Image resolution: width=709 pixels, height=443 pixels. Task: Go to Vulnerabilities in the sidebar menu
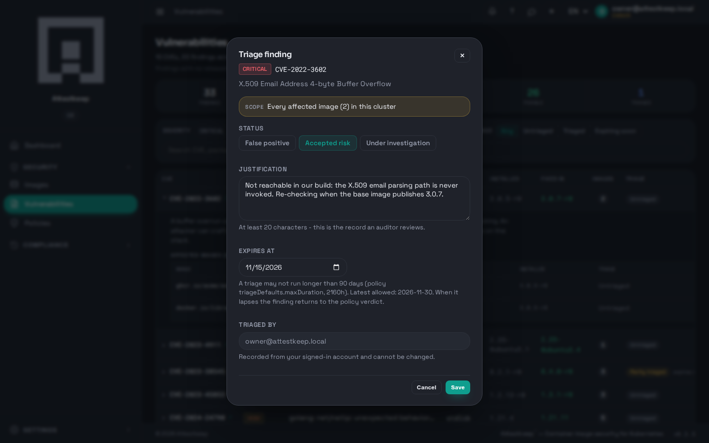point(70,204)
